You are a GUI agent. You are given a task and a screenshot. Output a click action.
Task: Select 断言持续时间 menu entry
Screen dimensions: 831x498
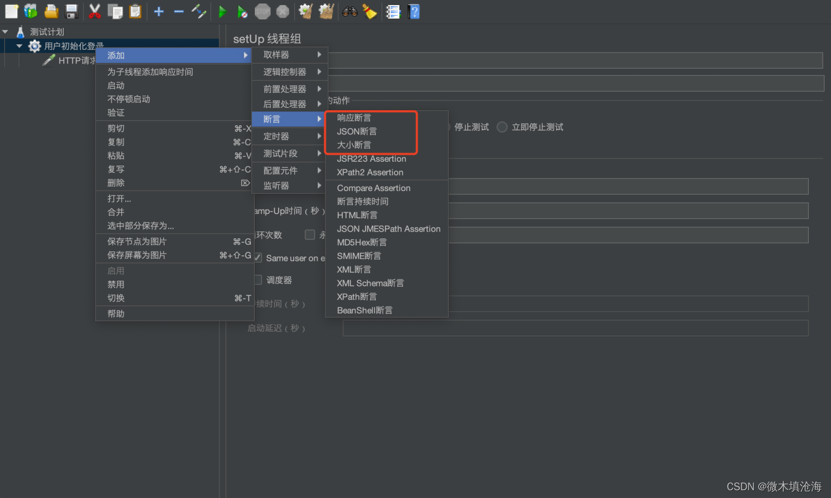(387, 202)
